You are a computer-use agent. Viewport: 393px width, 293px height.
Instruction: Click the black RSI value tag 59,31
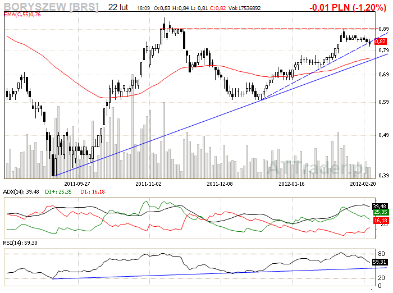click(380, 262)
